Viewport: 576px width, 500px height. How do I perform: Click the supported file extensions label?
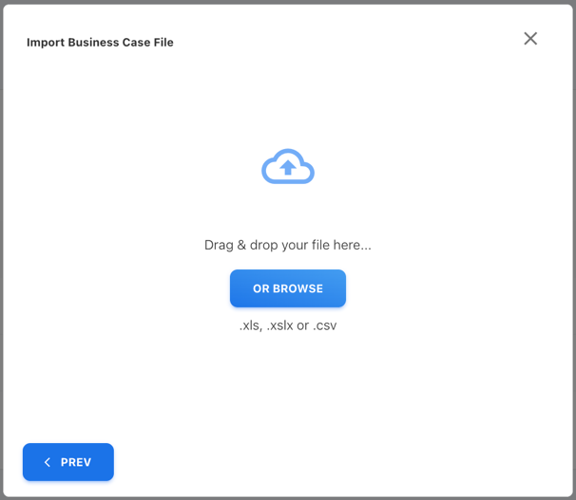(x=288, y=325)
